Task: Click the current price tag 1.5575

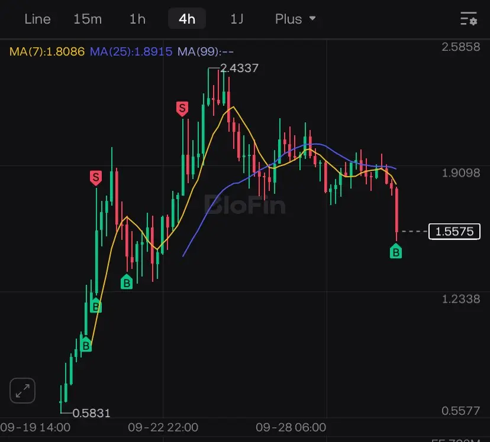Action: point(454,232)
